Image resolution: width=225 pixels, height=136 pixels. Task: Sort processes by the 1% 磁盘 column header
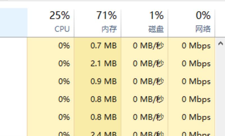click(x=145, y=22)
